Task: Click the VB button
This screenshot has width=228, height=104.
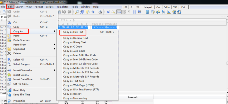Action: (x=138, y=7)
